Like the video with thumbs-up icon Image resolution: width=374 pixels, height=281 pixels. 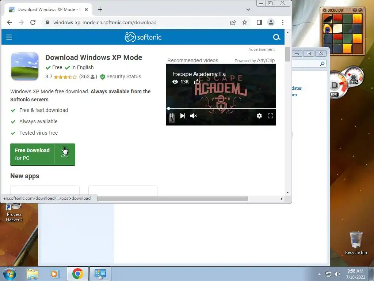197,82
